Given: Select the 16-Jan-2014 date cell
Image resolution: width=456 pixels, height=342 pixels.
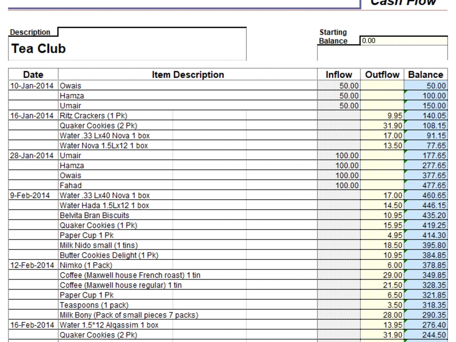Looking at the screenshot, I should pos(33,116).
